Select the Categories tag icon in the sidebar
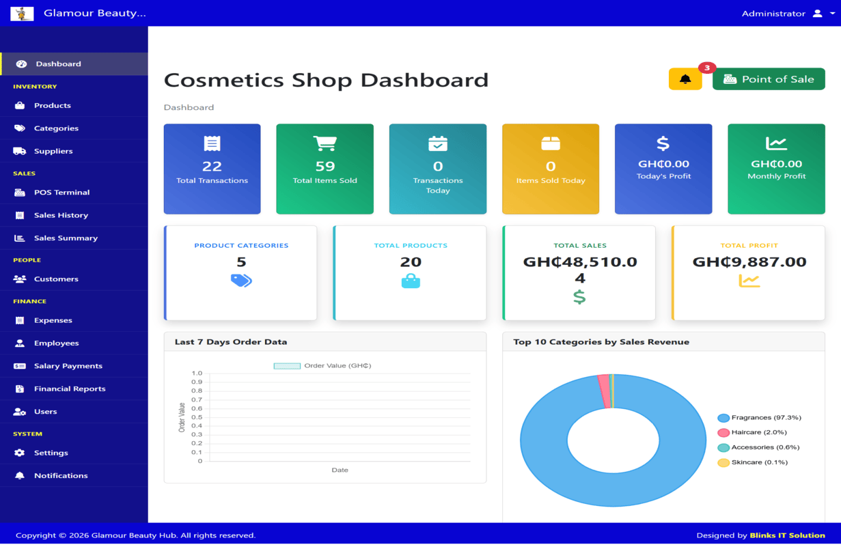The image size is (841, 549). coord(19,128)
